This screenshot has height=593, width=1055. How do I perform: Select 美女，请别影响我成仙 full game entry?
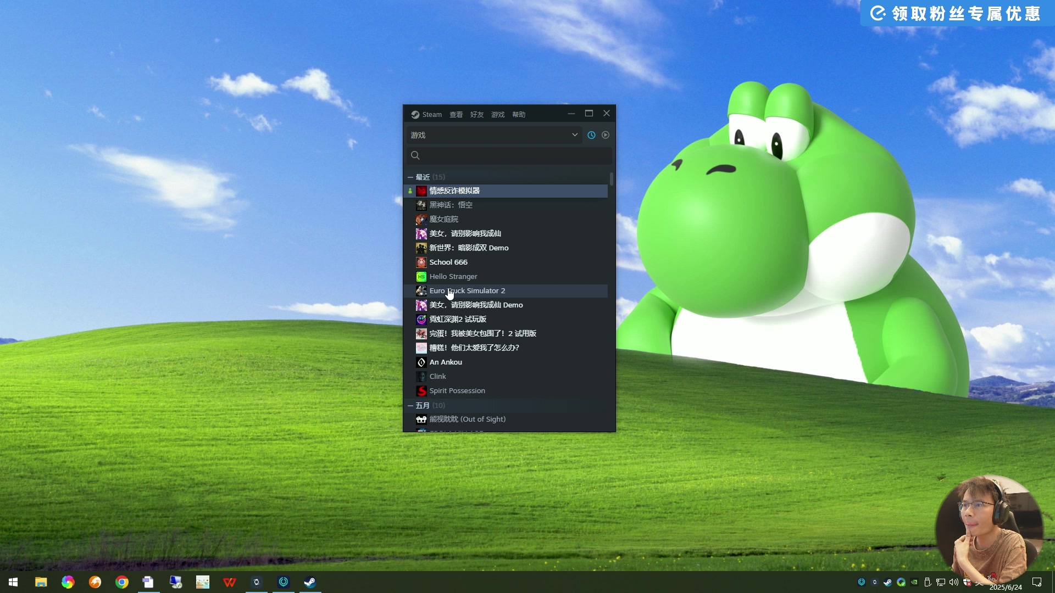click(506, 233)
